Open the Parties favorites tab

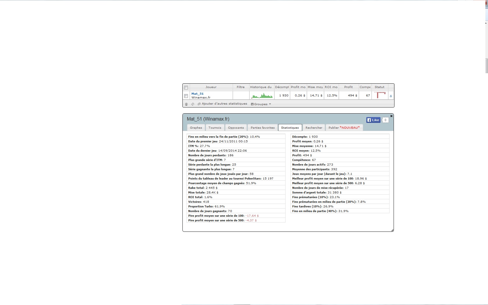pyautogui.click(x=263, y=128)
